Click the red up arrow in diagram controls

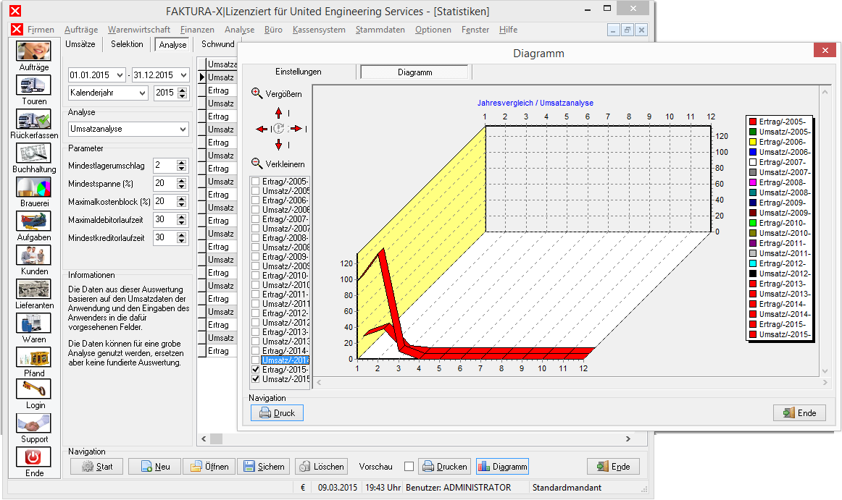[x=278, y=113]
